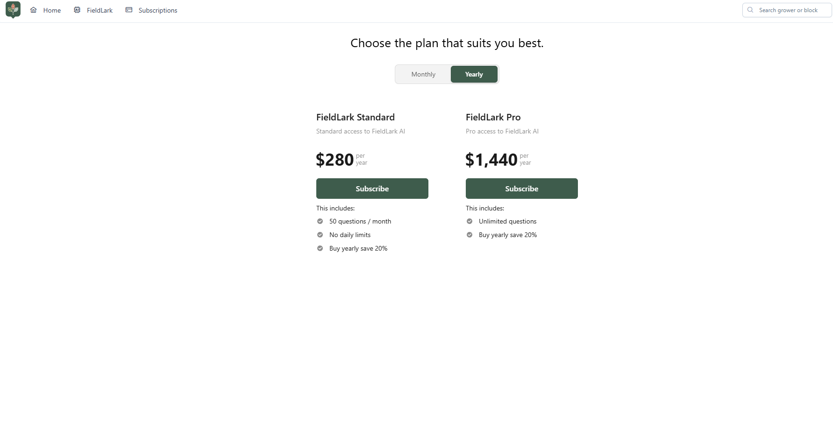
Task: Click the Subscriptions card icon
Action: click(129, 10)
